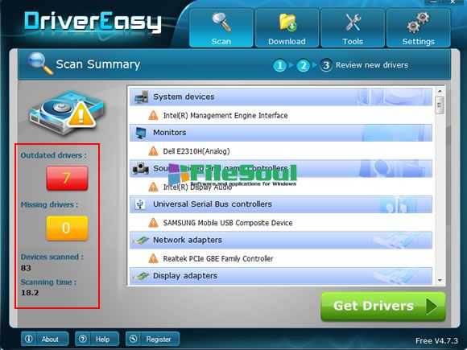The image size is (467, 350).
Task: Open the Scan tab
Action: [x=221, y=28]
